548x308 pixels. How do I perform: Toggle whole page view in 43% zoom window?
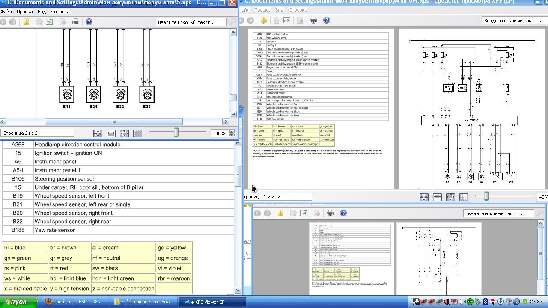[x=450, y=197]
